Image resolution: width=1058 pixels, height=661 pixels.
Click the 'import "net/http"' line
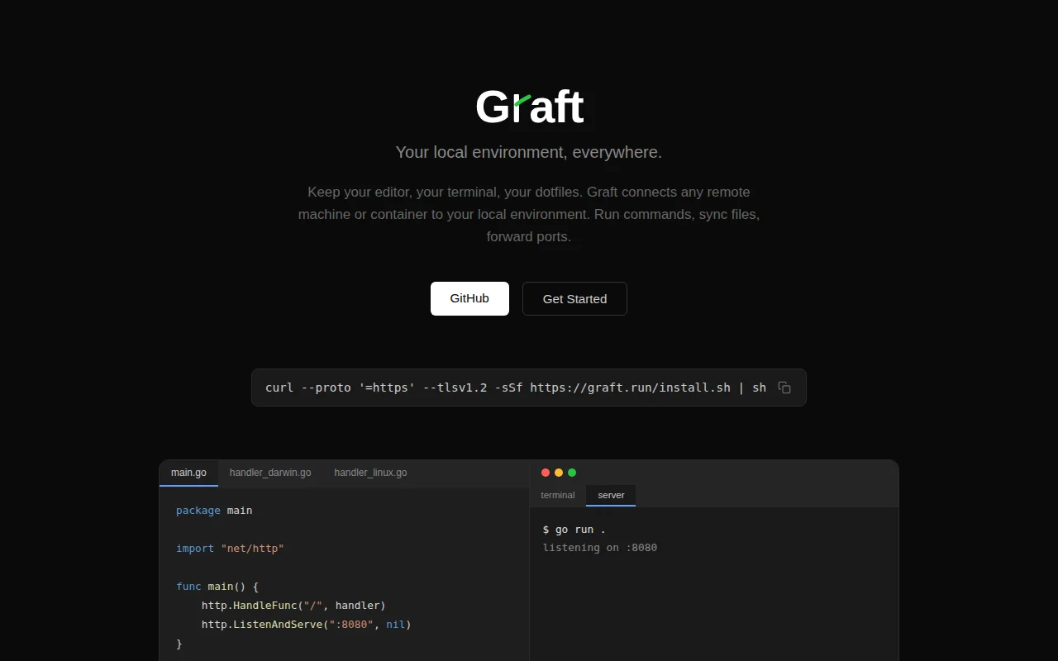point(230,549)
